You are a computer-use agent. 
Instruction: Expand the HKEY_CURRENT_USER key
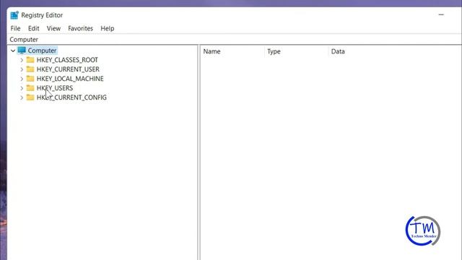tap(22, 69)
